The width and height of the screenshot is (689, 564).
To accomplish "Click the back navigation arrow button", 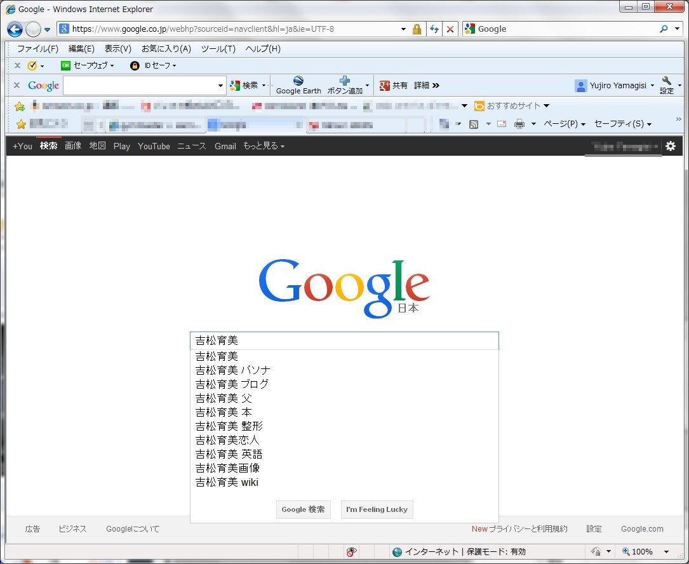I will point(15,29).
